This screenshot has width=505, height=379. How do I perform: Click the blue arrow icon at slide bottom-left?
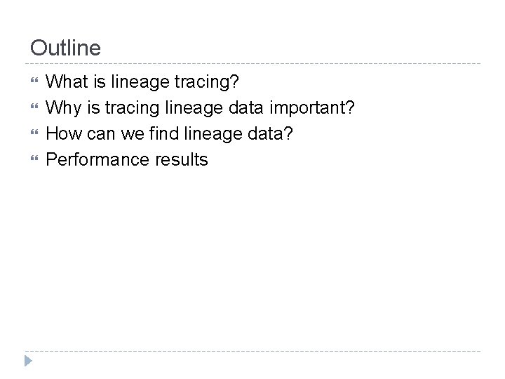click(x=27, y=362)
